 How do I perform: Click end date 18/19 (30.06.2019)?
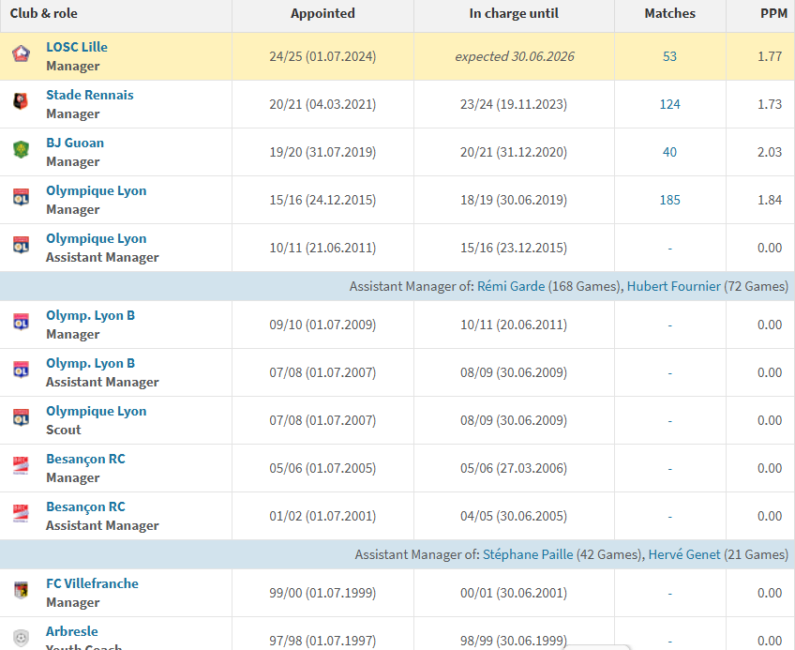pyautogui.click(x=514, y=200)
